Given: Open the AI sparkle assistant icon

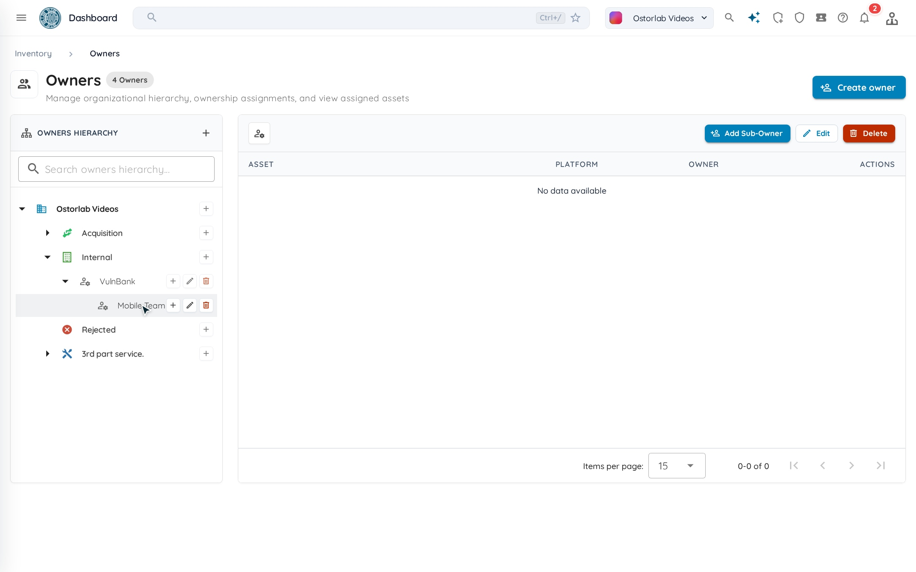Looking at the screenshot, I should [754, 18].
